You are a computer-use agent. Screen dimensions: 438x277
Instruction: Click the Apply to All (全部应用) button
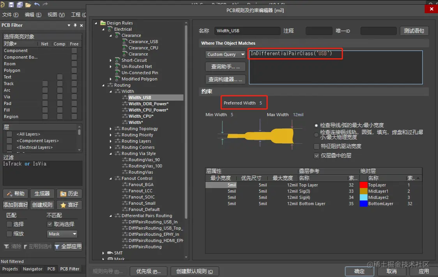[68, 246]
